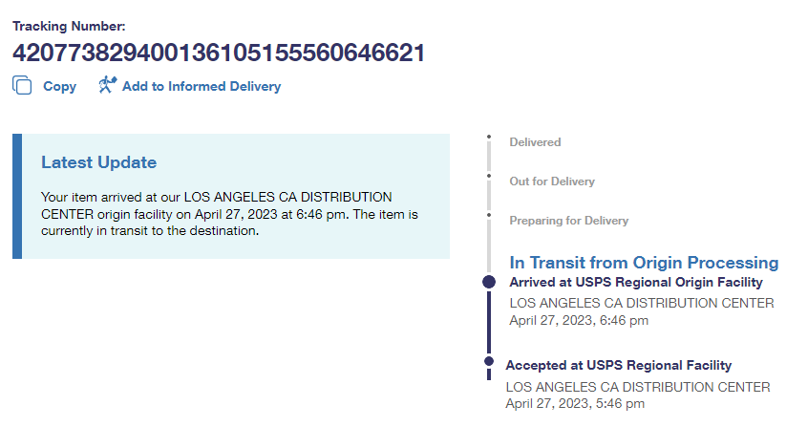Image resolution: width=786 pixels, height=427 pixels.
Task: Click the Arrived at Origin Facility marker
Action: [489, 282]
